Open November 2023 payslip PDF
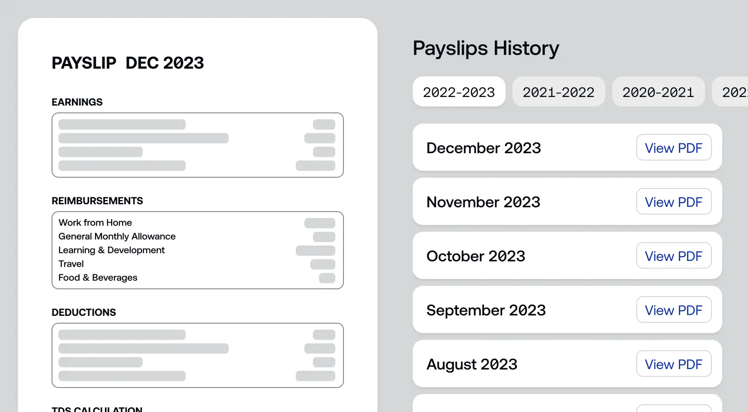Image resolution: width=748 pixels, height=412 pixels. point(674,202)
